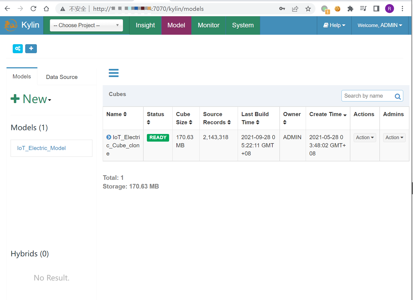Switch to the Insight tab
The height and width of the screenshot is (300, 413).
pos(145,25)
